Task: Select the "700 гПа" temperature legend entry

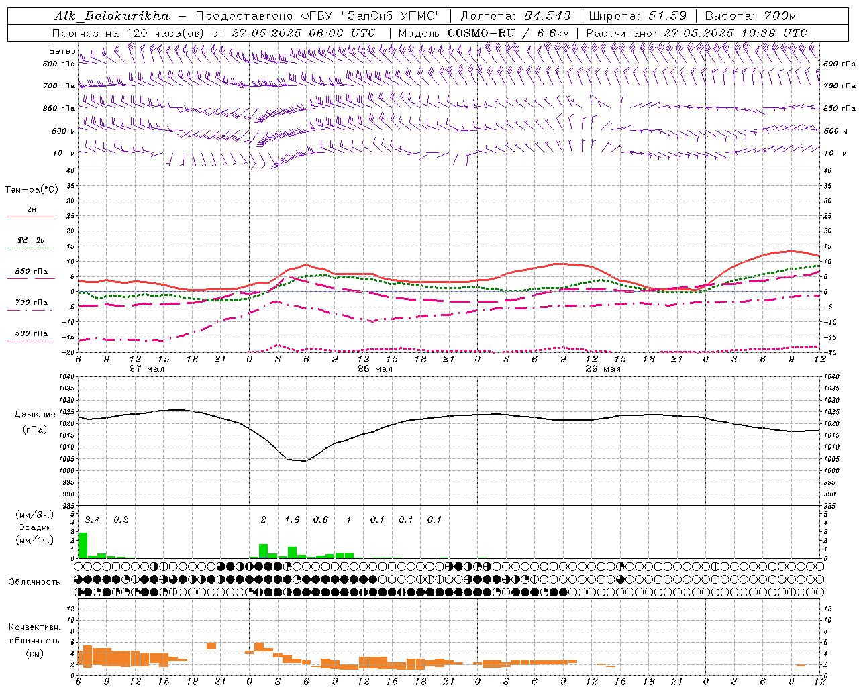Action: tap(32, 302)
